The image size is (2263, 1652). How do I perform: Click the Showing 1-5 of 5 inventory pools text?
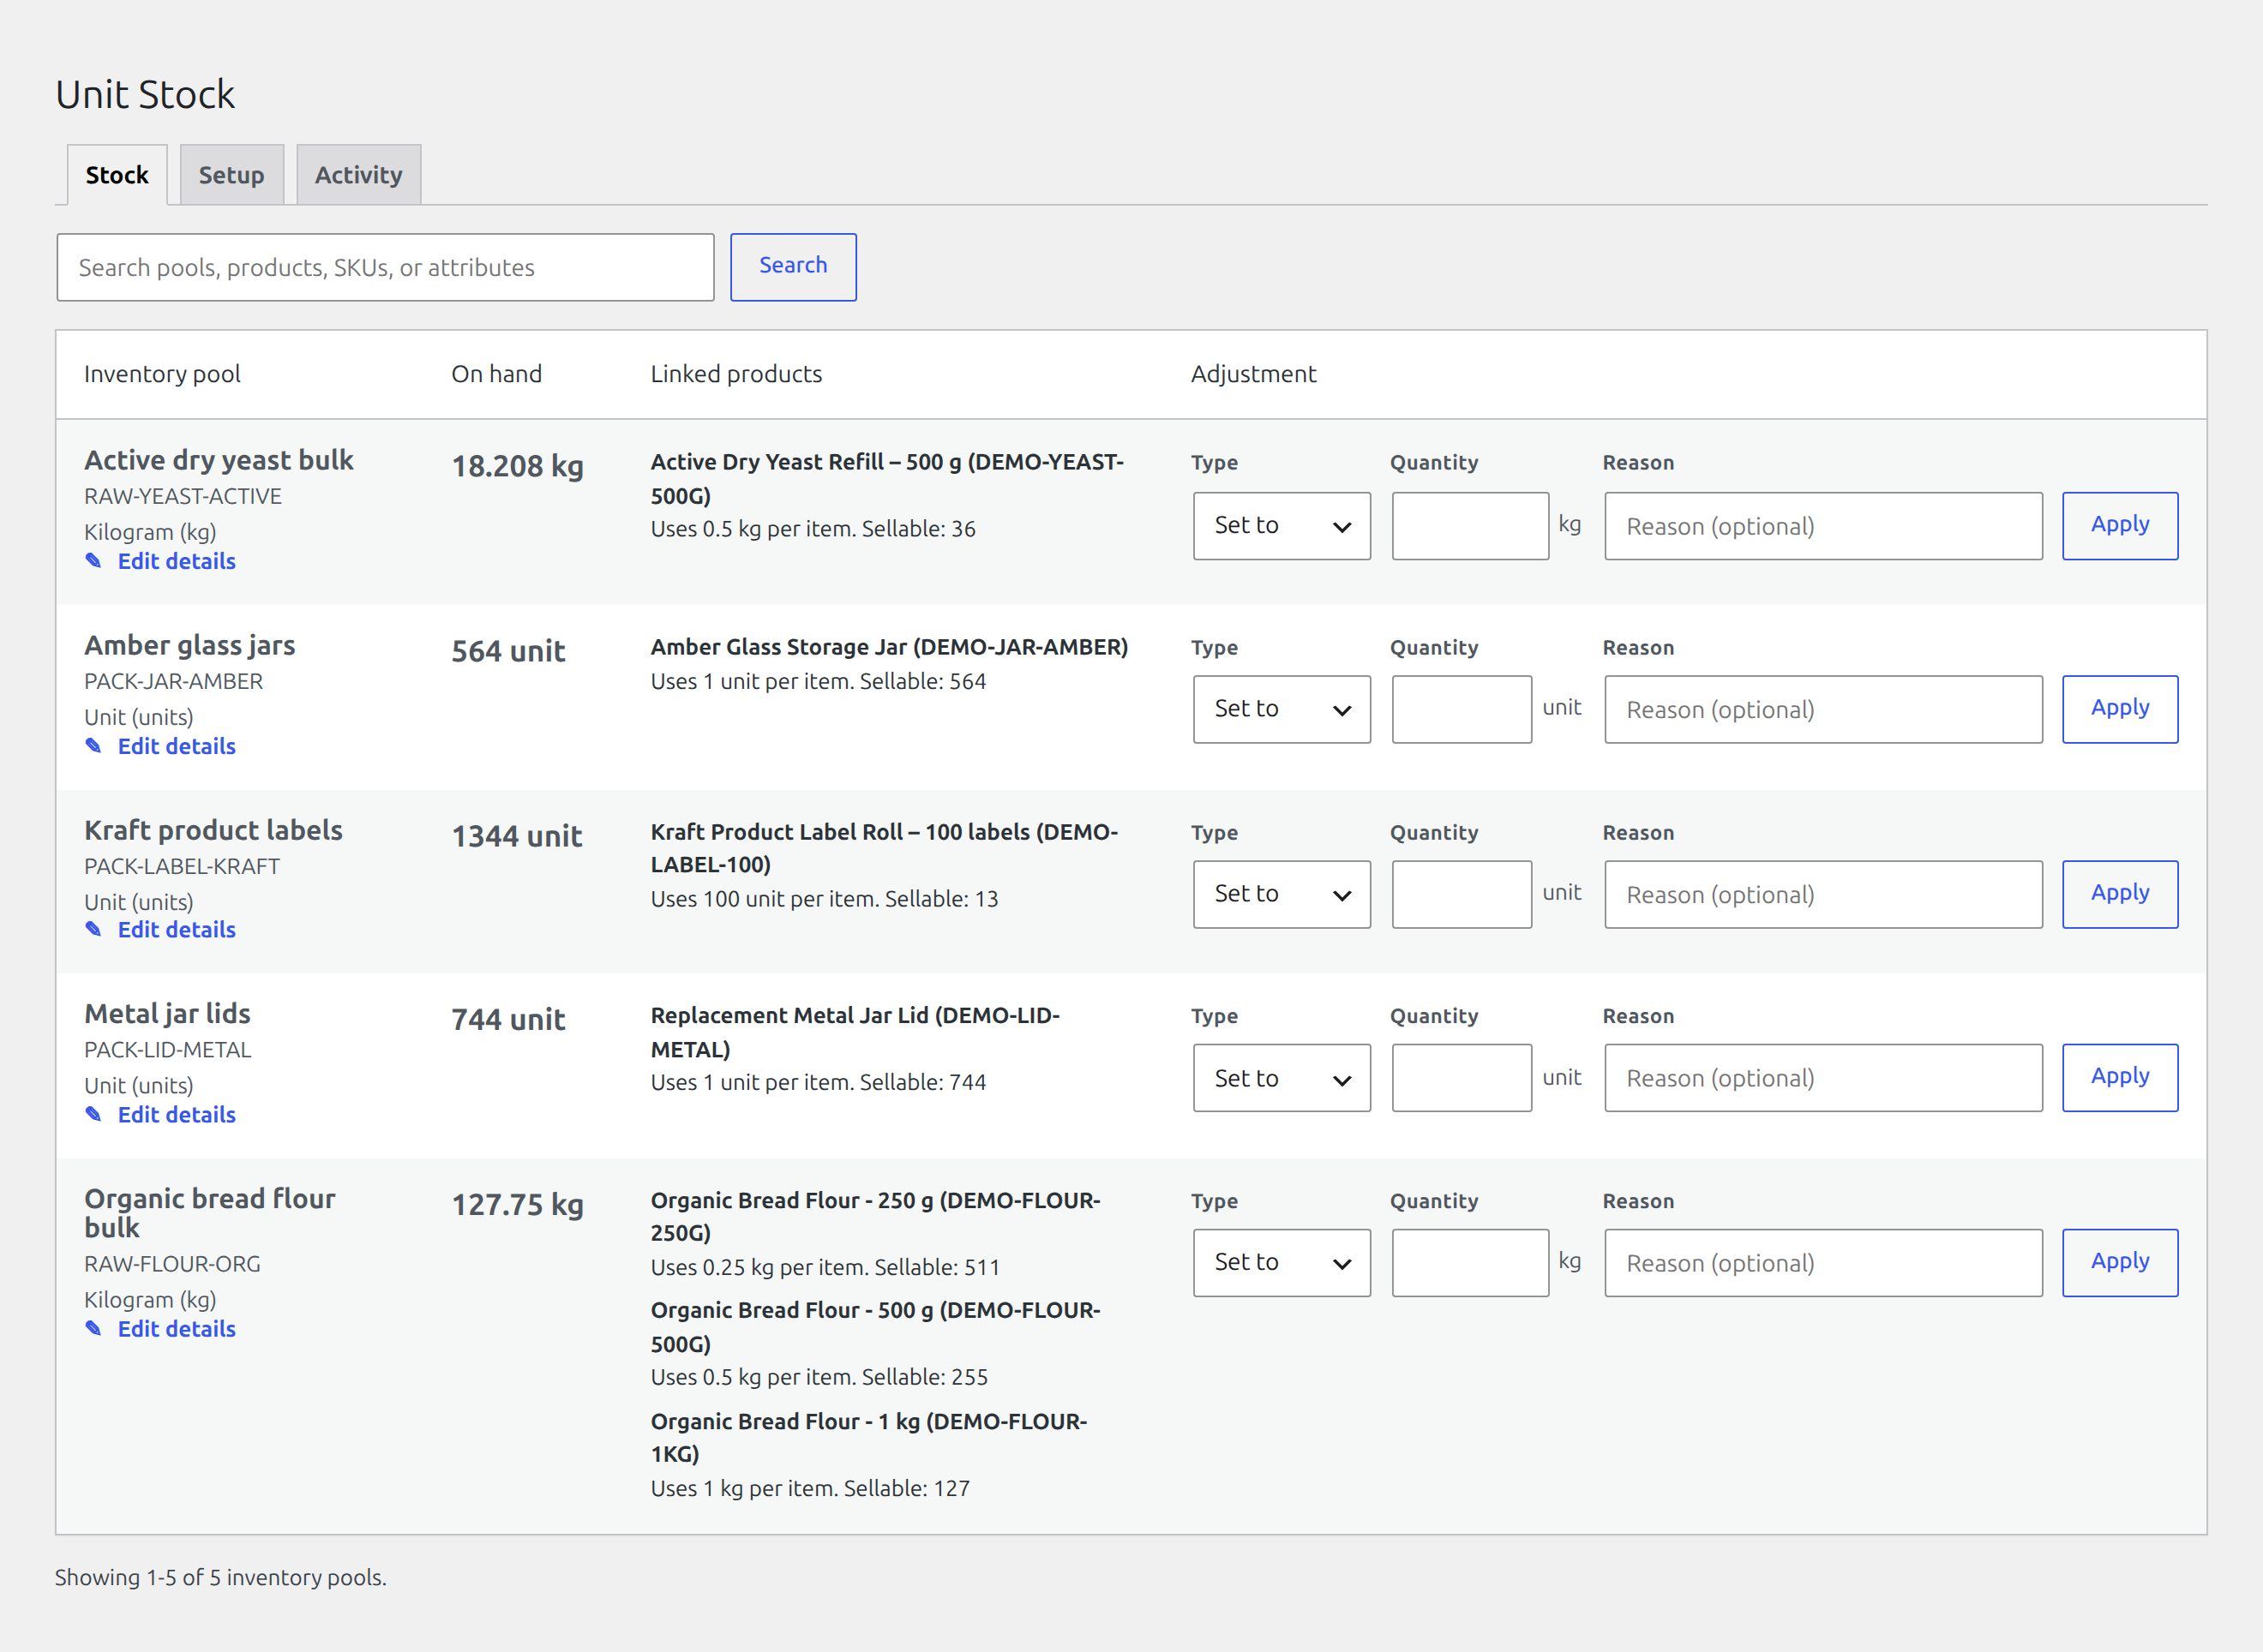click(x=220, y=1577)
